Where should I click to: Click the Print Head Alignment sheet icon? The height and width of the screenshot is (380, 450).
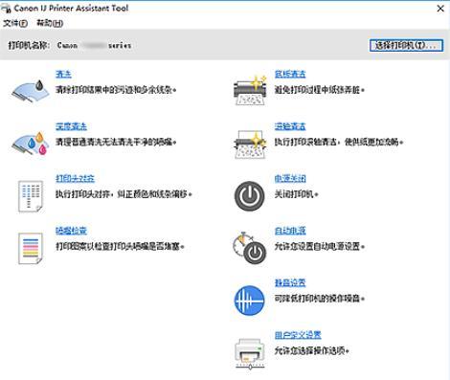click(x=31, y=196)
